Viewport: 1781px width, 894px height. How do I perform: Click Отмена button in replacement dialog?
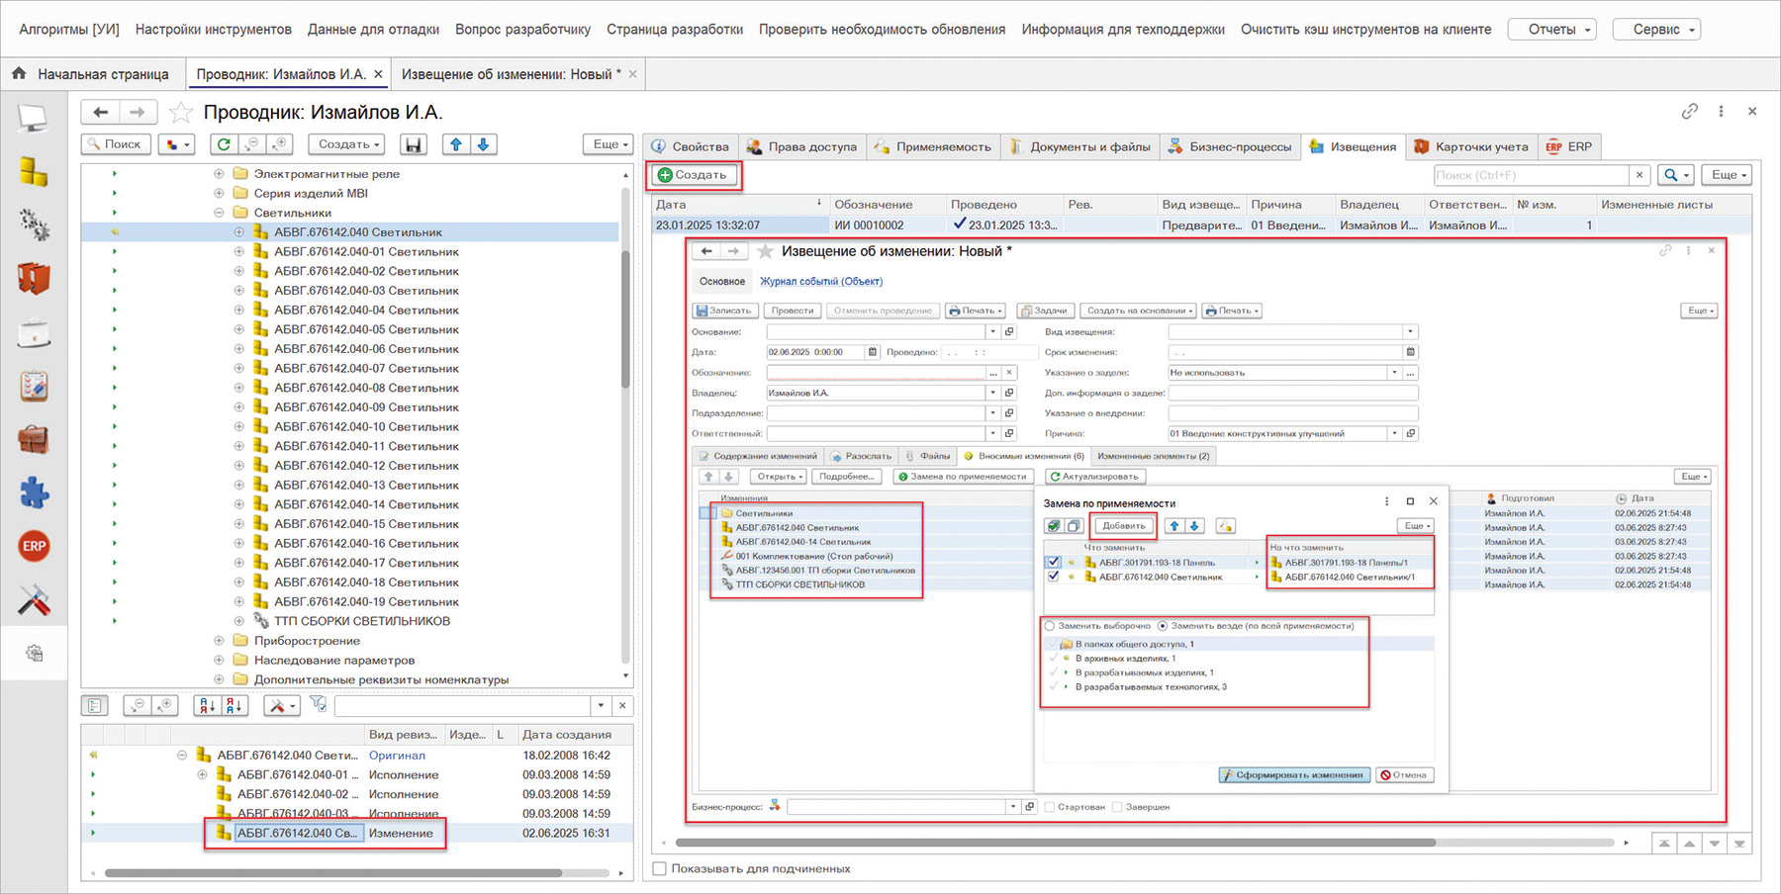[1405, 775]
